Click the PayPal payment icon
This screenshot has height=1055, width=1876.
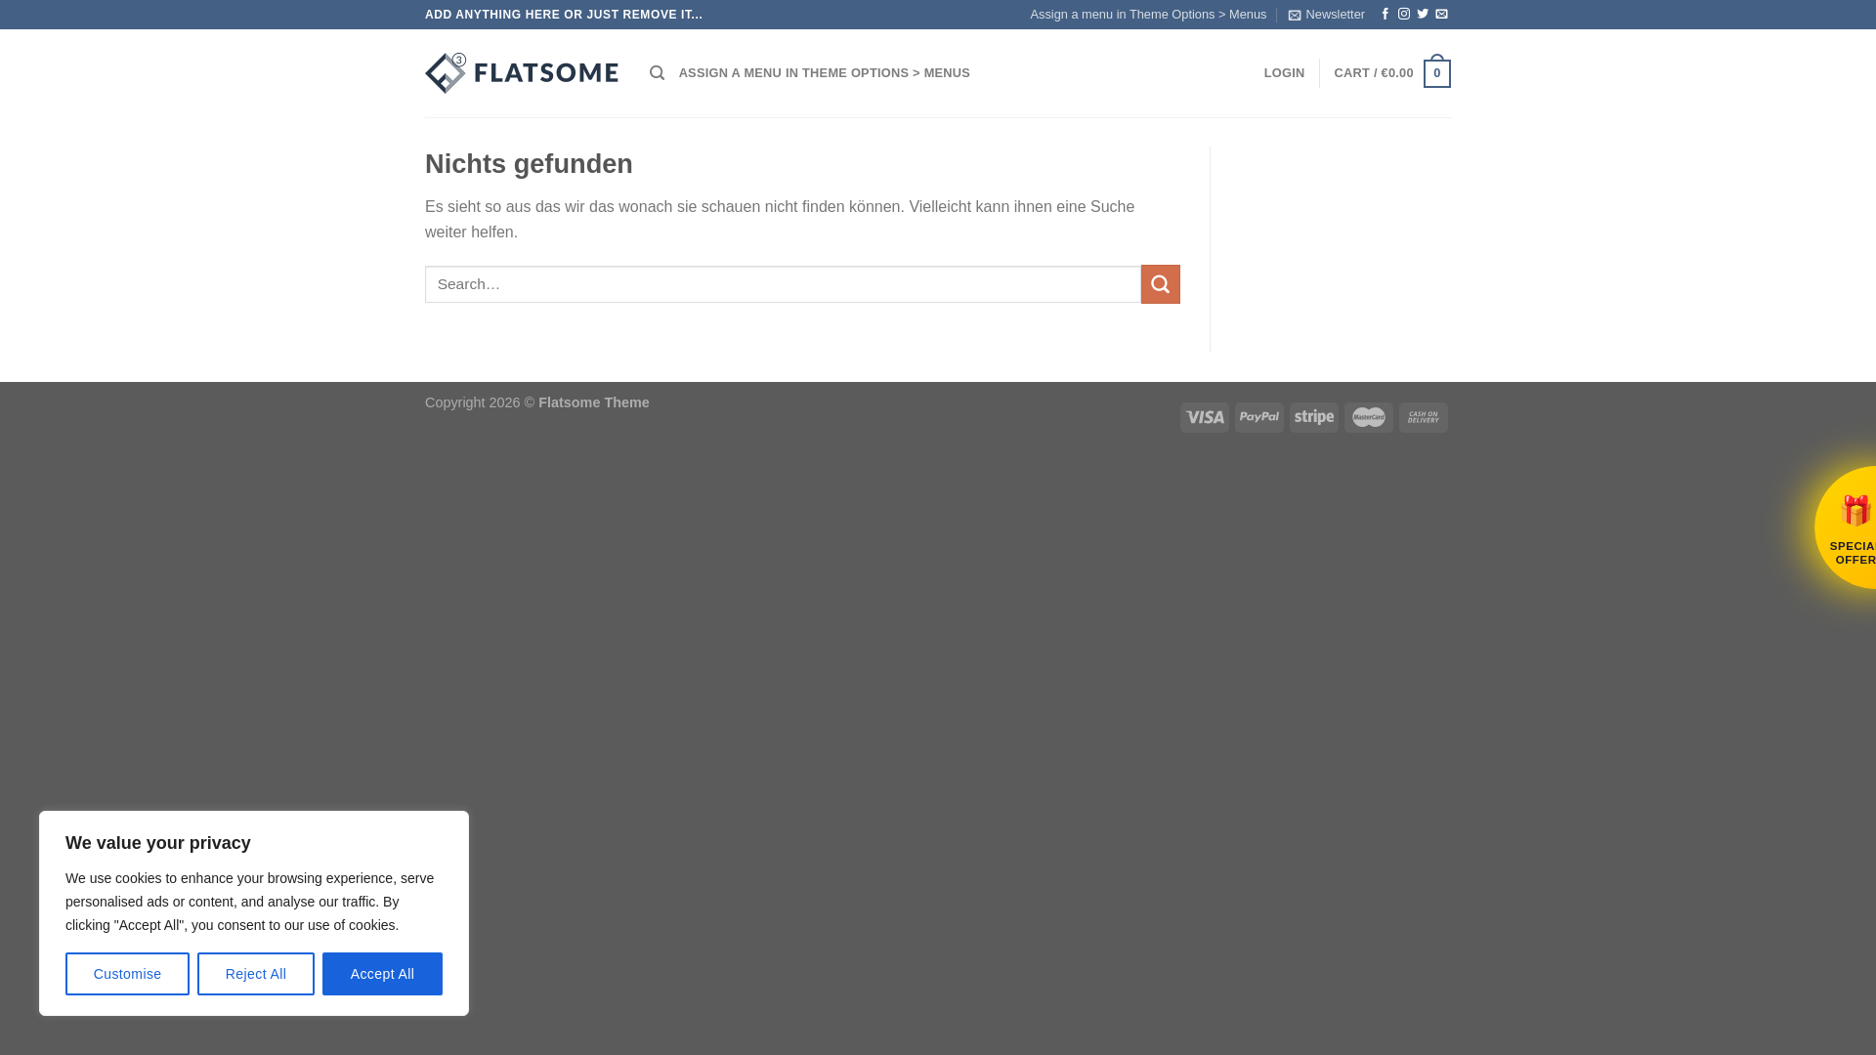pyautogui.click(x=1259, y=417)
